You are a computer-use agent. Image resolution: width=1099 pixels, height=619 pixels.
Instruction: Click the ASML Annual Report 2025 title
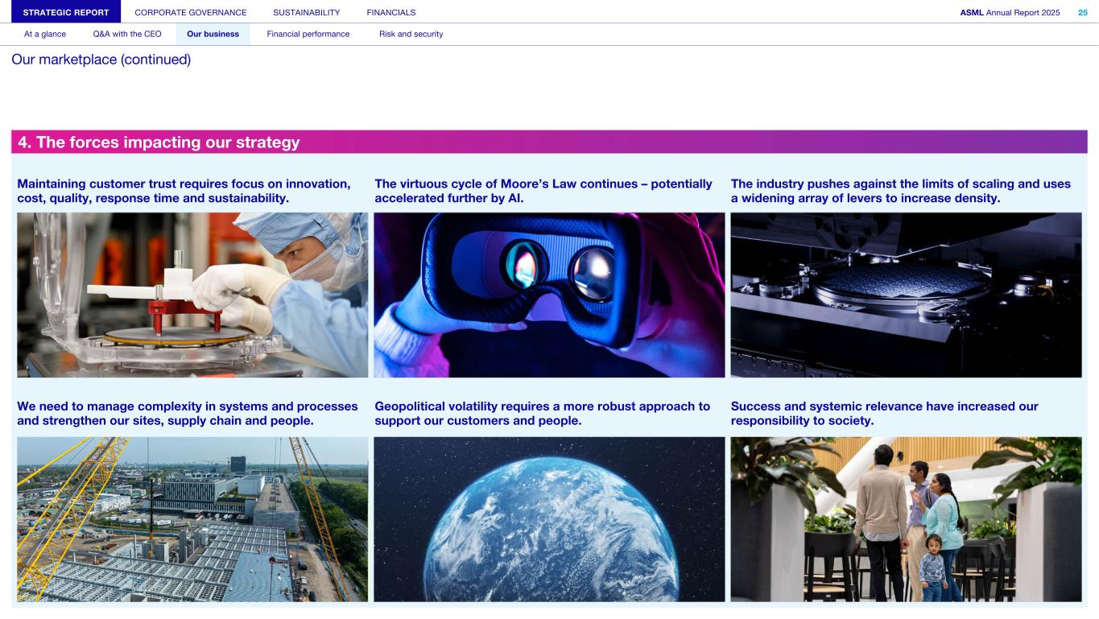click(1010, 12)
